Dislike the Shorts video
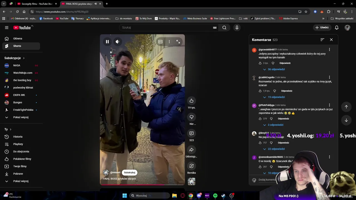Image resolution: width=356 pixels, height=200 pixels. pos(191,117)
